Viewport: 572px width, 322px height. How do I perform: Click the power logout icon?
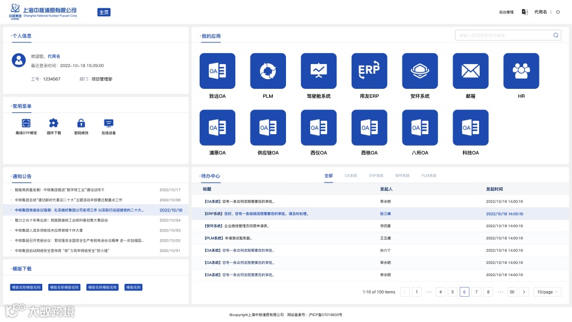tap(558, 12)
